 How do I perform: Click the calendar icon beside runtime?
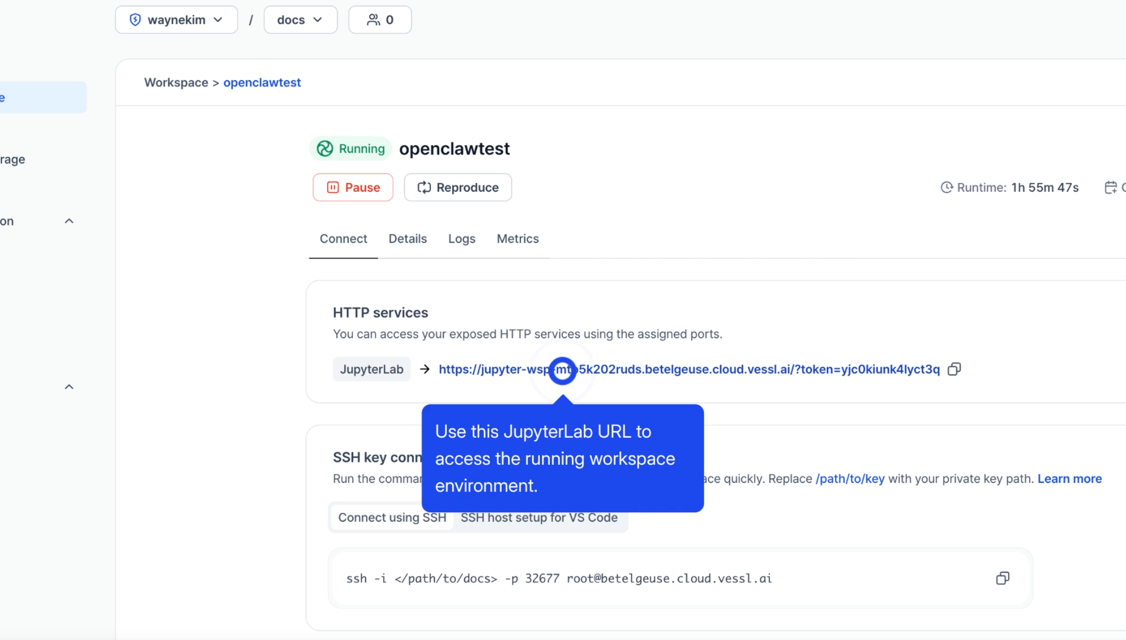(x=1110, y=187)
